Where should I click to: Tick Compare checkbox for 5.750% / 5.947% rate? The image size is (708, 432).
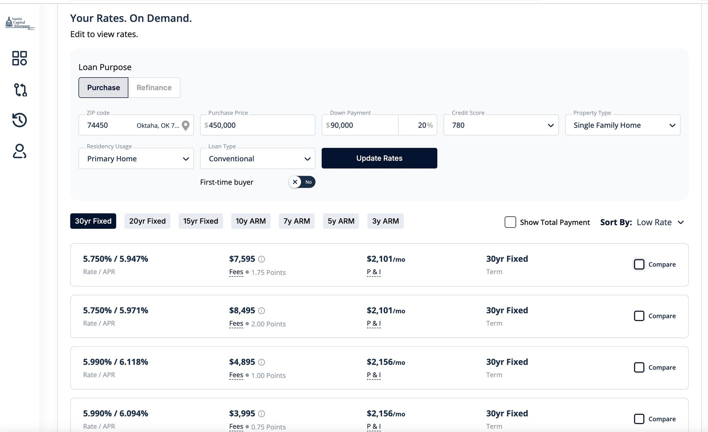click(x=639, y=264)
